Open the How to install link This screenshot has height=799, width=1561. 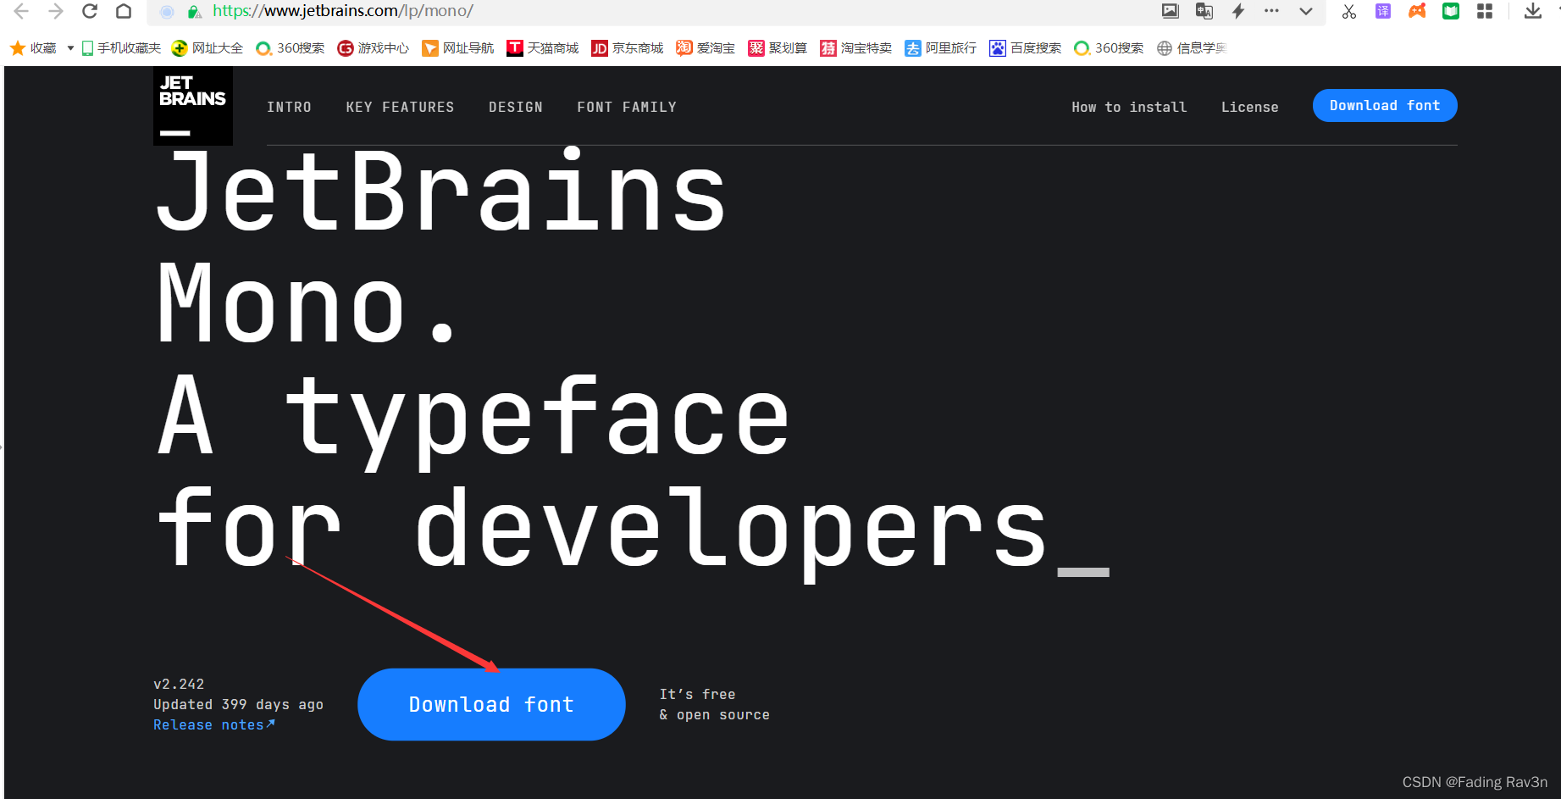1129,107
